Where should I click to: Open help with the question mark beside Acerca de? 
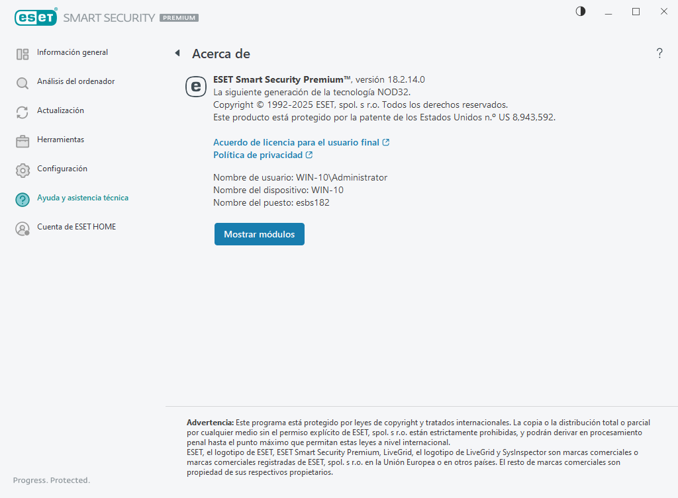click(x=659, y=54)
